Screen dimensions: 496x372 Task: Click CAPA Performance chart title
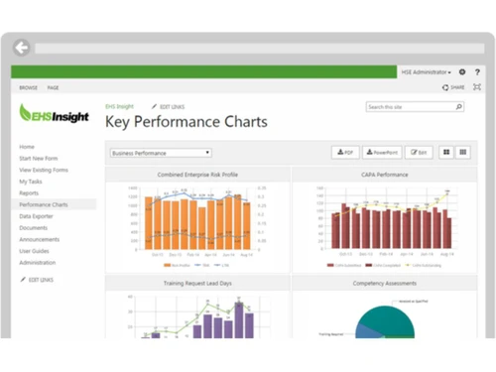(x=384, y=175)
